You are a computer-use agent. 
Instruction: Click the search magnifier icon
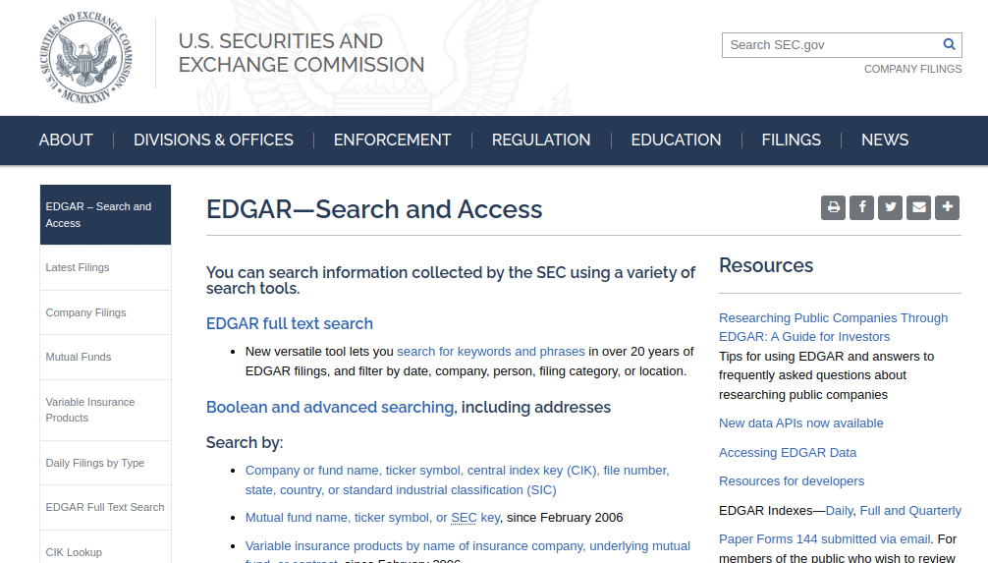[x=949, y=44]
